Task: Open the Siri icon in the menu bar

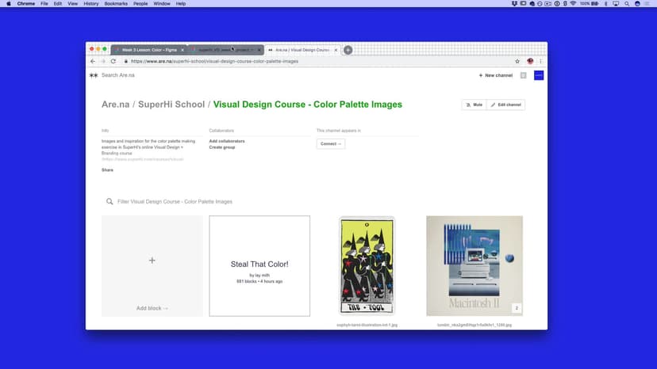Action: click(637, 3)
